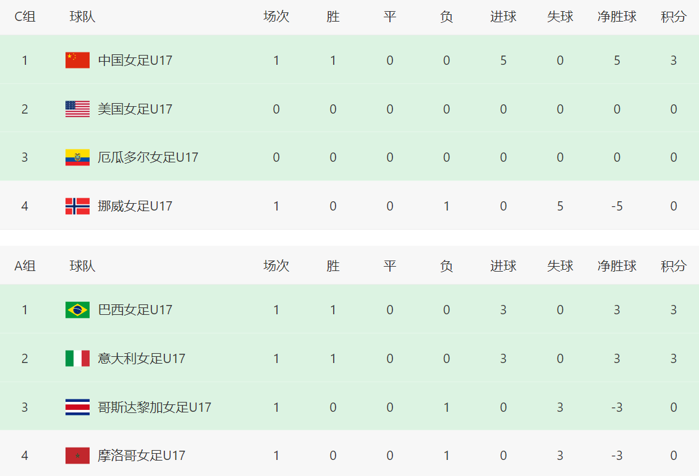Screen dimensions: 699x476
Task: Open the 挪威女足U17 team page
Action: point(135,206)
